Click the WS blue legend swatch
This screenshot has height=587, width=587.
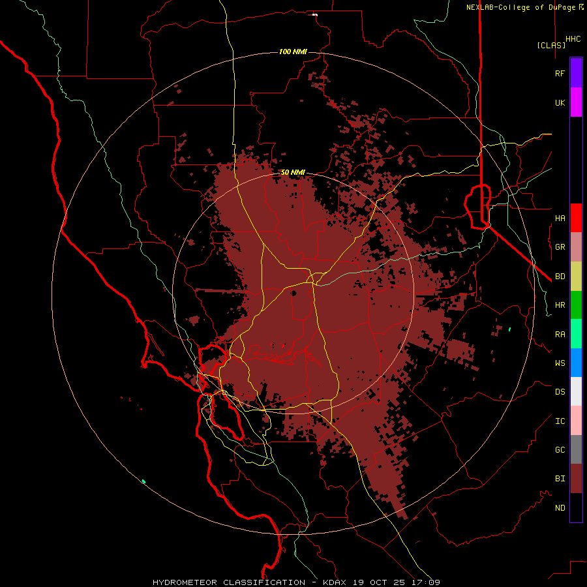576,363
